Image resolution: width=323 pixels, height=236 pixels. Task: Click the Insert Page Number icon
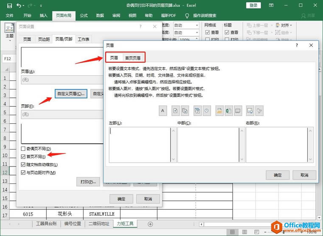point(175,111)
